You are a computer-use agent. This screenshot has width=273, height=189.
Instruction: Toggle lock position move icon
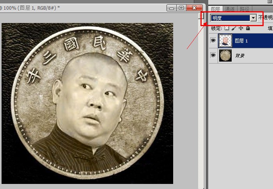[x=241, y=28]
